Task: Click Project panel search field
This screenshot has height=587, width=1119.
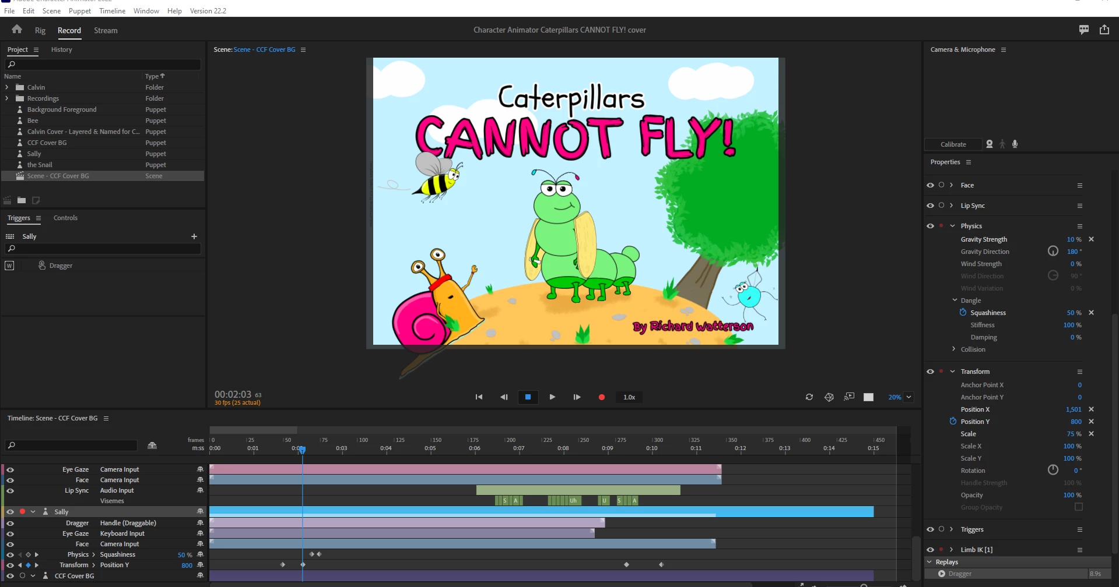Action: coord(103,65)
